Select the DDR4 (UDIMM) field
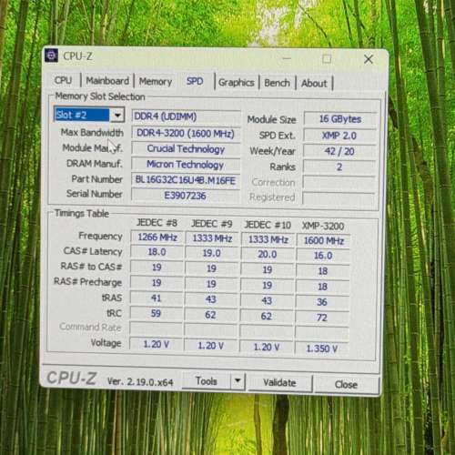 pyautogui.click(x=186, y=116)
